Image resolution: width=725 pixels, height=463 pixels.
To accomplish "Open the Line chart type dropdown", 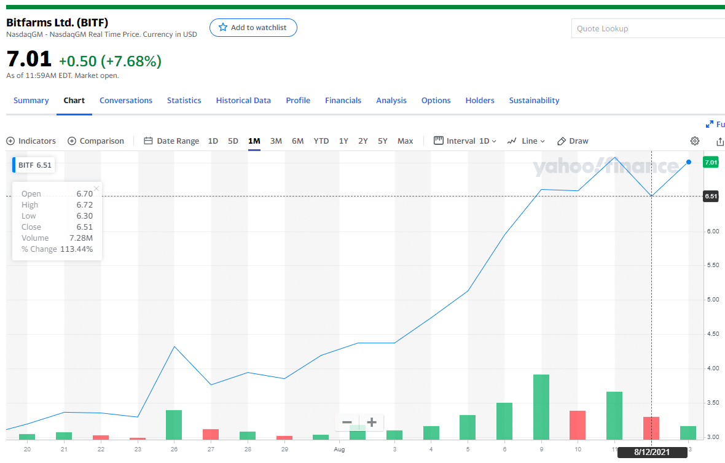I will pos(526,141).
